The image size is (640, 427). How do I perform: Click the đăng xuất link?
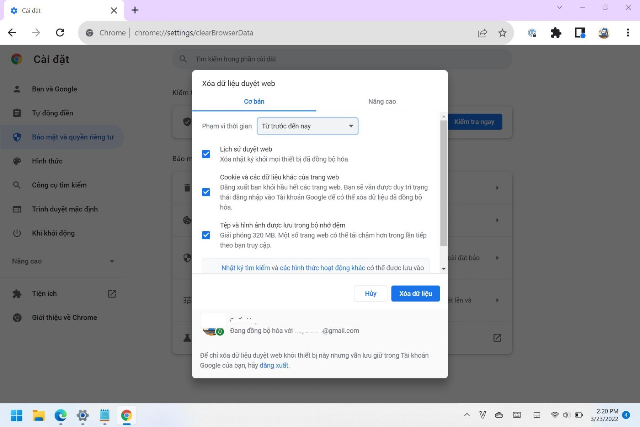pyautogui.click(x=274, y=365)
